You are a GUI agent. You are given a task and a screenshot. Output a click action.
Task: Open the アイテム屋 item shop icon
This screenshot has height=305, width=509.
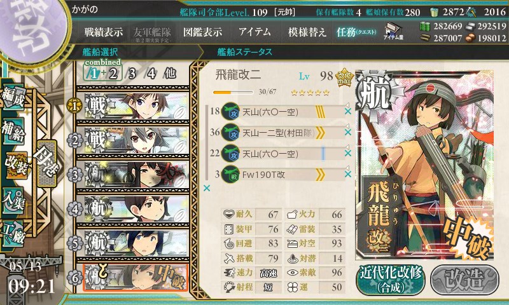[393, 32]
